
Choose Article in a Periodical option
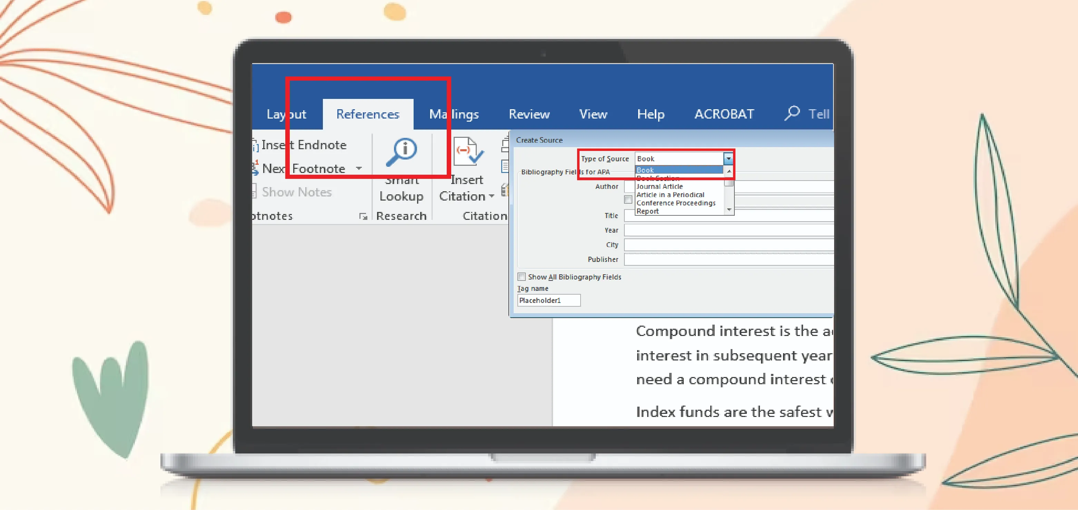point(670,195)
